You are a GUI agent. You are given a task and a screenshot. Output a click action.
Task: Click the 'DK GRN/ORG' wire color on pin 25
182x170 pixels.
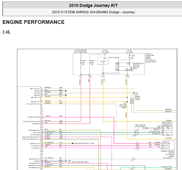49,143
